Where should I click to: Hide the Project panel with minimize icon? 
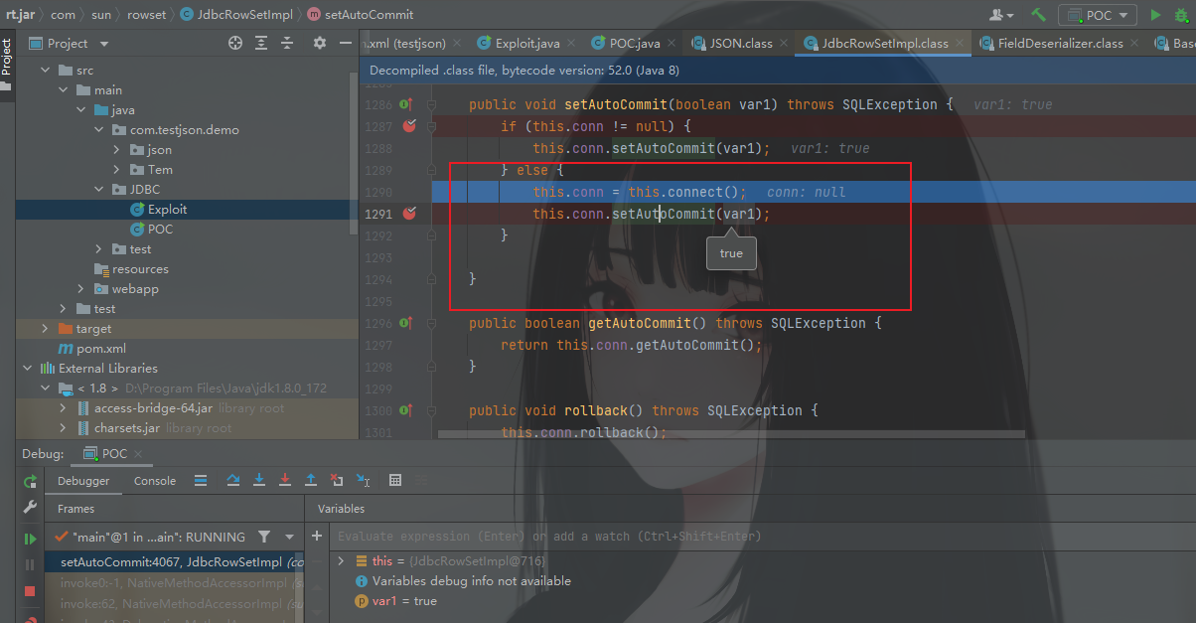[x=344, y=44]
